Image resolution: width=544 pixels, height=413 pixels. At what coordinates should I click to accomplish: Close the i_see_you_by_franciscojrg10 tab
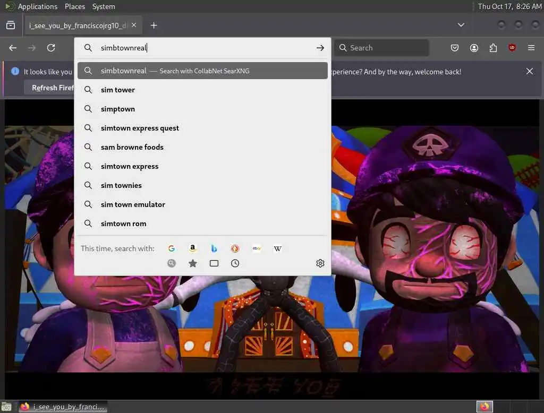coord(134,25)
